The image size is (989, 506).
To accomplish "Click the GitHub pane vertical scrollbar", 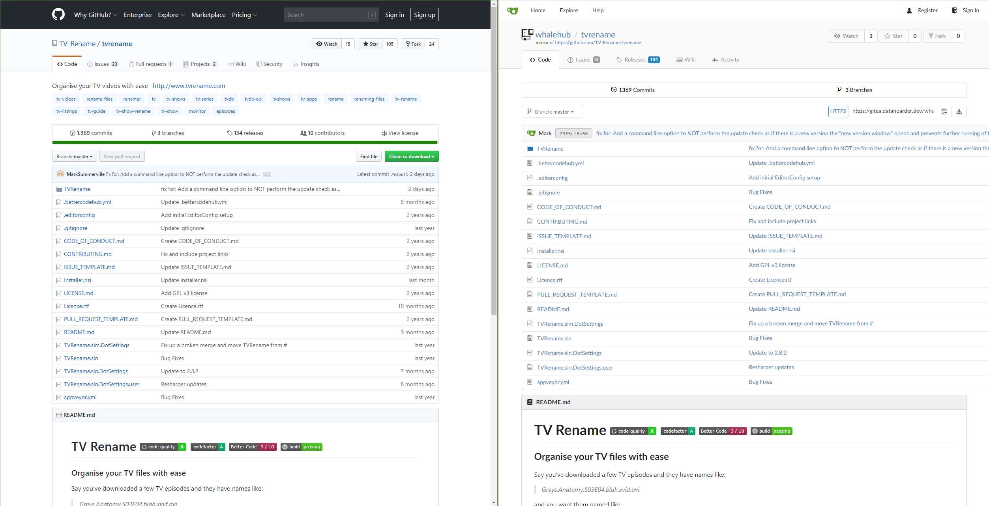I will [x=494, y=161].
